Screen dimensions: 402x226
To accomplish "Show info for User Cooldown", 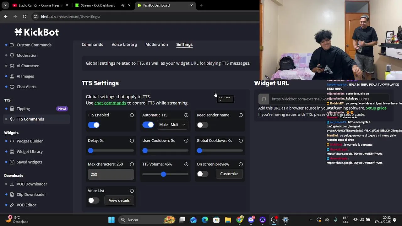I will [186, 141].
